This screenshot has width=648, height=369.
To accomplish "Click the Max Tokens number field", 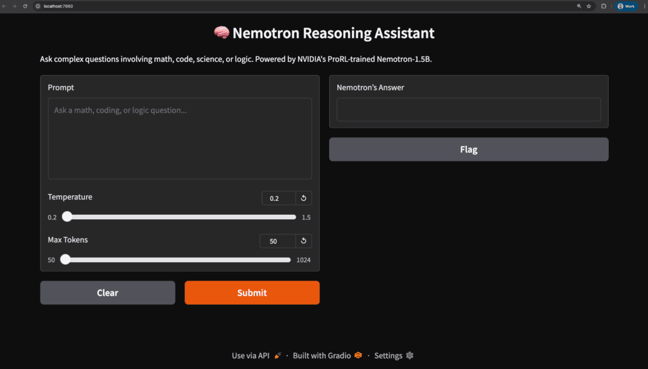I will (278, 241).
